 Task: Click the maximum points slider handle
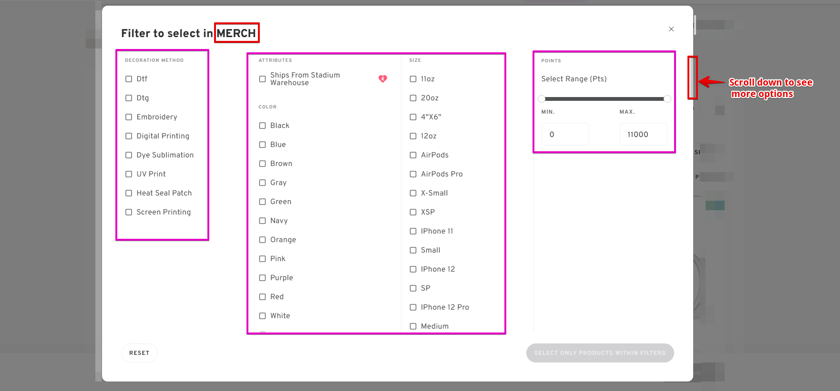tap(667, 99)
